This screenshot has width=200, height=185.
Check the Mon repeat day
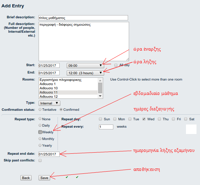[x=115, y=119]
